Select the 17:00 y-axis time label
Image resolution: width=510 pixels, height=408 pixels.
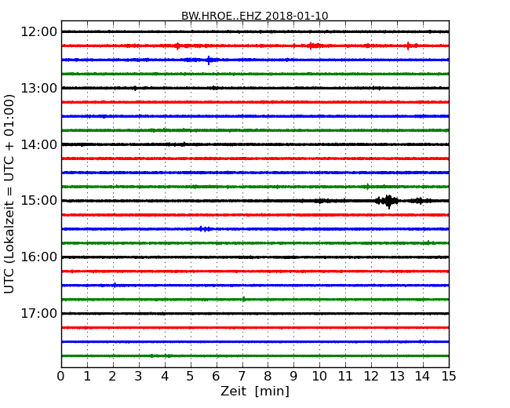[x=38, y=314]
